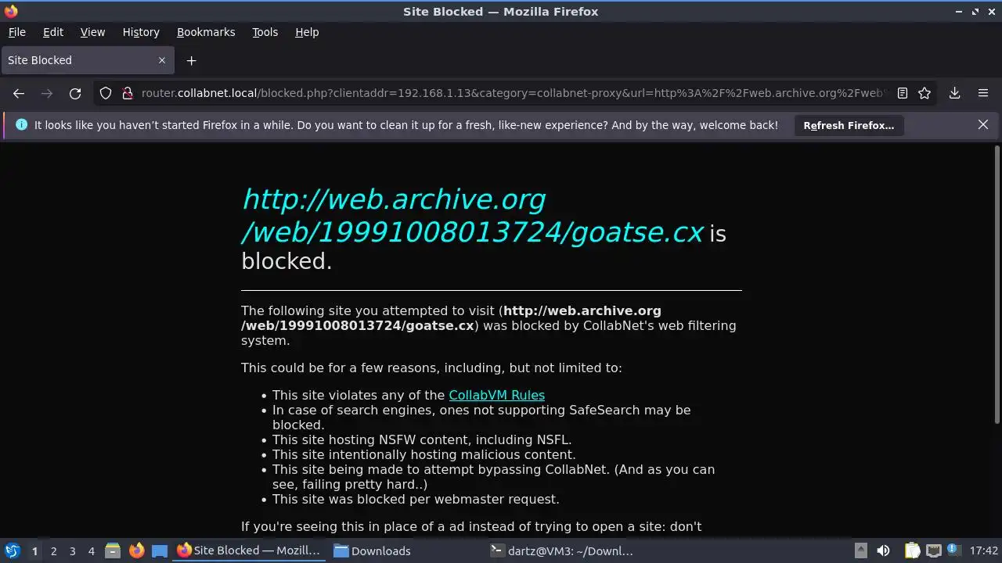Switch to workspace 1
This screenshot has height=563, width=1002.
click(34, 550)
